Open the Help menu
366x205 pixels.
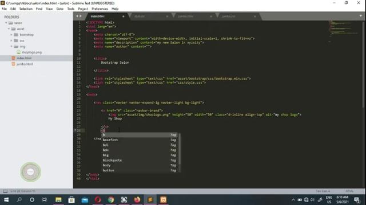click(115, 9)
